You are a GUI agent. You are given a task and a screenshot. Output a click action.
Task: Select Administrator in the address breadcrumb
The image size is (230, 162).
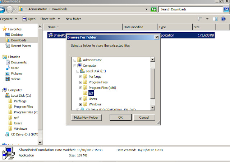pyautogui.click(x=37, y=9)
